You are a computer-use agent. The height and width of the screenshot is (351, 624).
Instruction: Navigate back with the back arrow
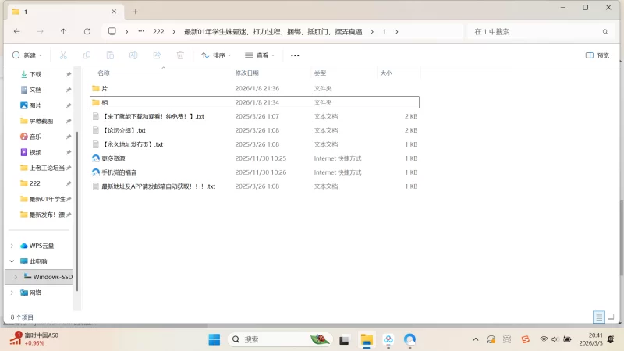16,31
